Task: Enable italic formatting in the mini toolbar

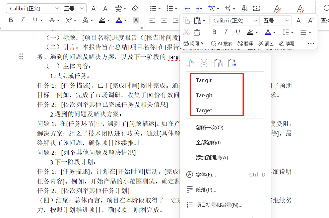Action: [226, 32]
